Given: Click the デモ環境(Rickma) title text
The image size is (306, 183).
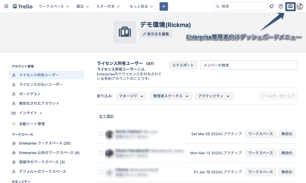Looking at the screenshot, I should click(165, 25).
